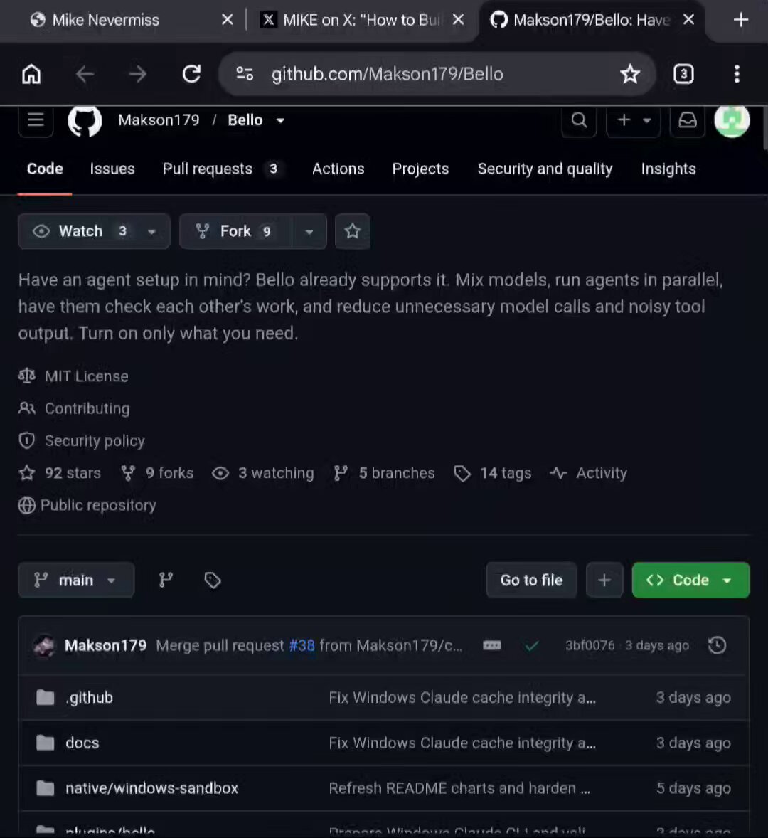The image size is (768, 838).
Task: Open the user avatar menu
Action: [x=732, y=120]
